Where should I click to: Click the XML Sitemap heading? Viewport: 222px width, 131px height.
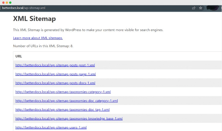coord(34,19)
